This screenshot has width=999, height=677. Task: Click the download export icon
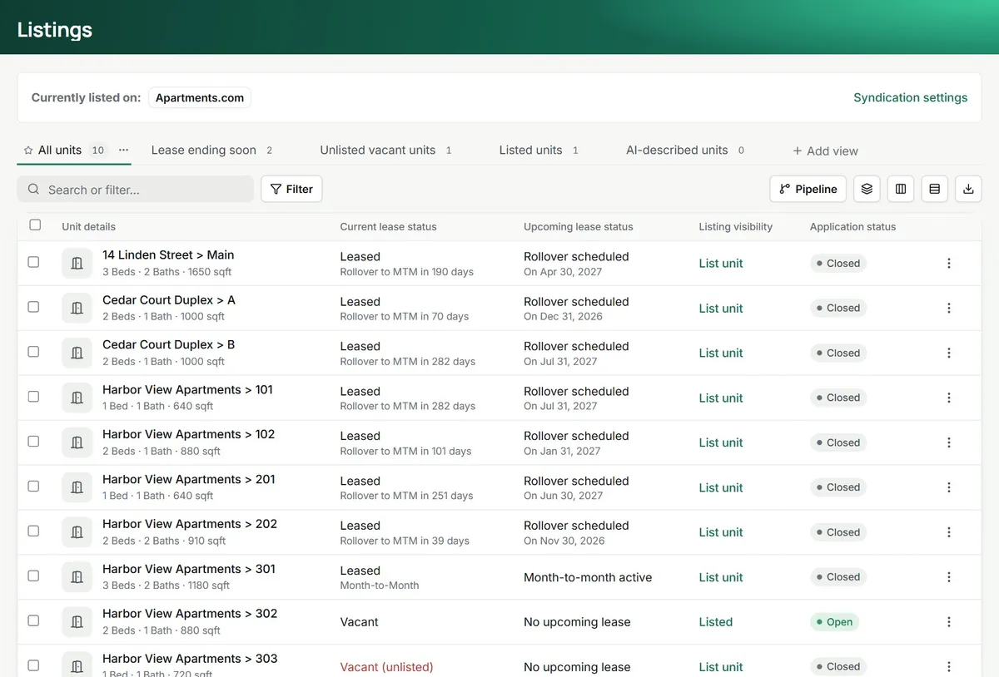[968, 189]
